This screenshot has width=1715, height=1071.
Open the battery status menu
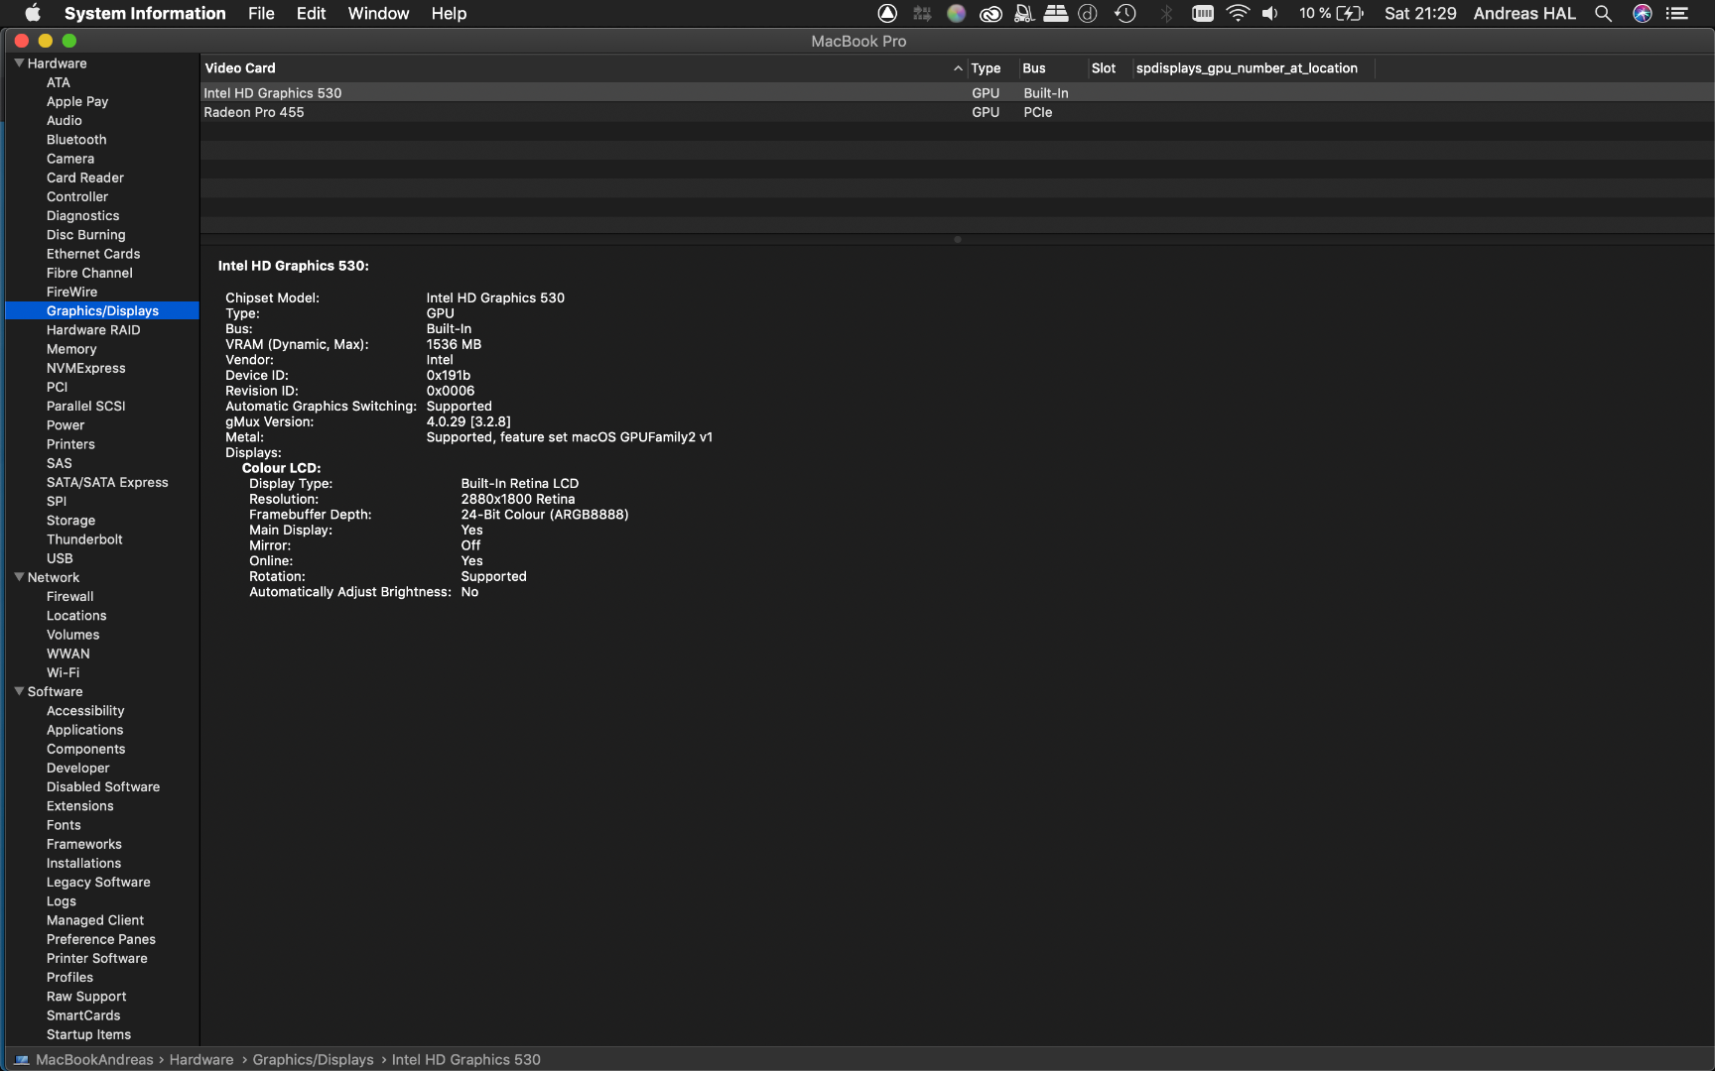[x=1332, y=13]
